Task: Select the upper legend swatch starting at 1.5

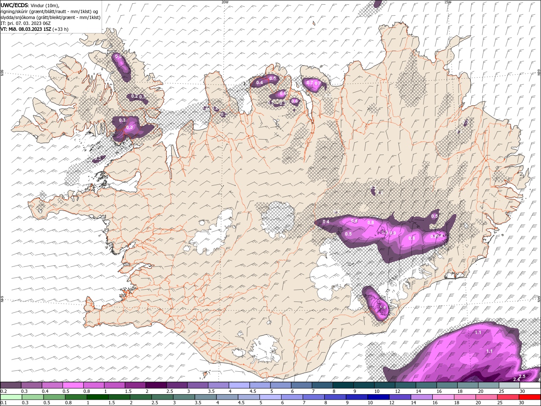Action: pos(135,385)
